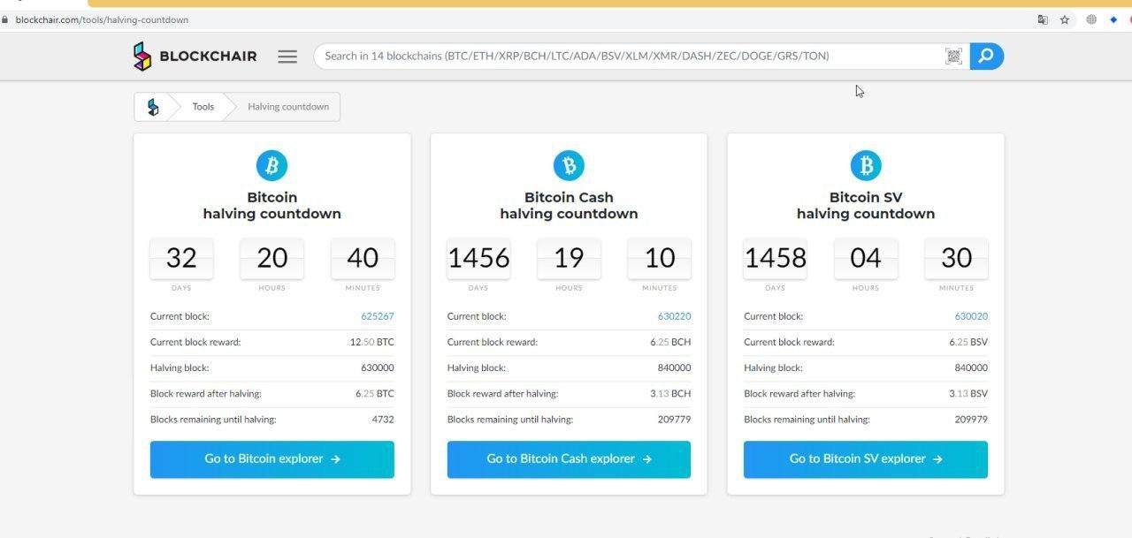Screen dimensions: 1132x538
Task: Click the browser translate page icon
Action: 1043,19
